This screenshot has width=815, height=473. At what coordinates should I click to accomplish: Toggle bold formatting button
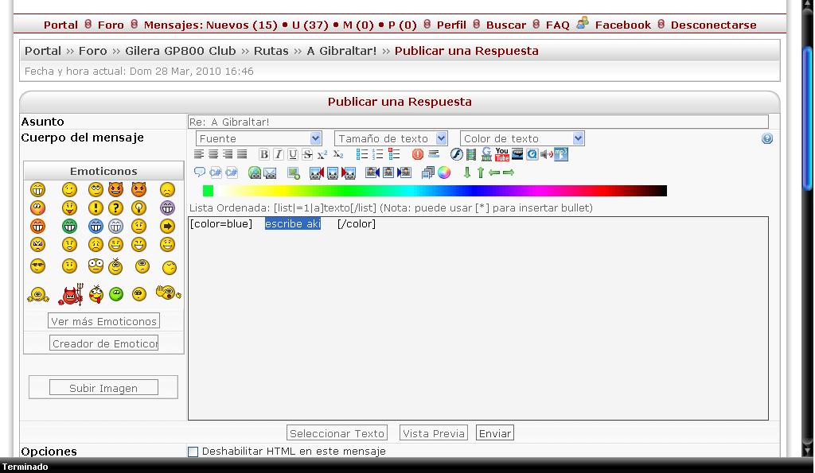[x=264, y=155]
